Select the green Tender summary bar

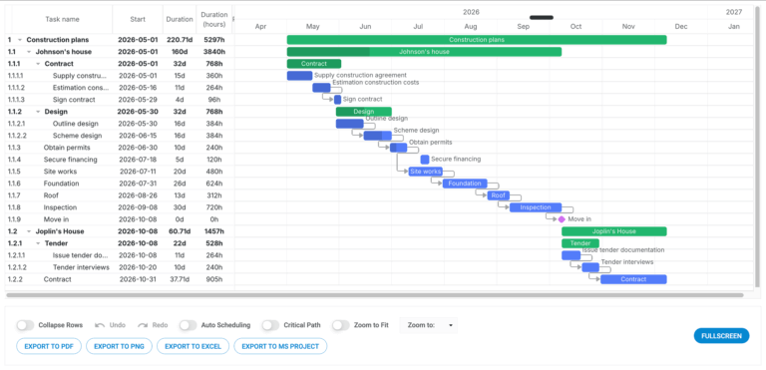click(x=580, y=243)
